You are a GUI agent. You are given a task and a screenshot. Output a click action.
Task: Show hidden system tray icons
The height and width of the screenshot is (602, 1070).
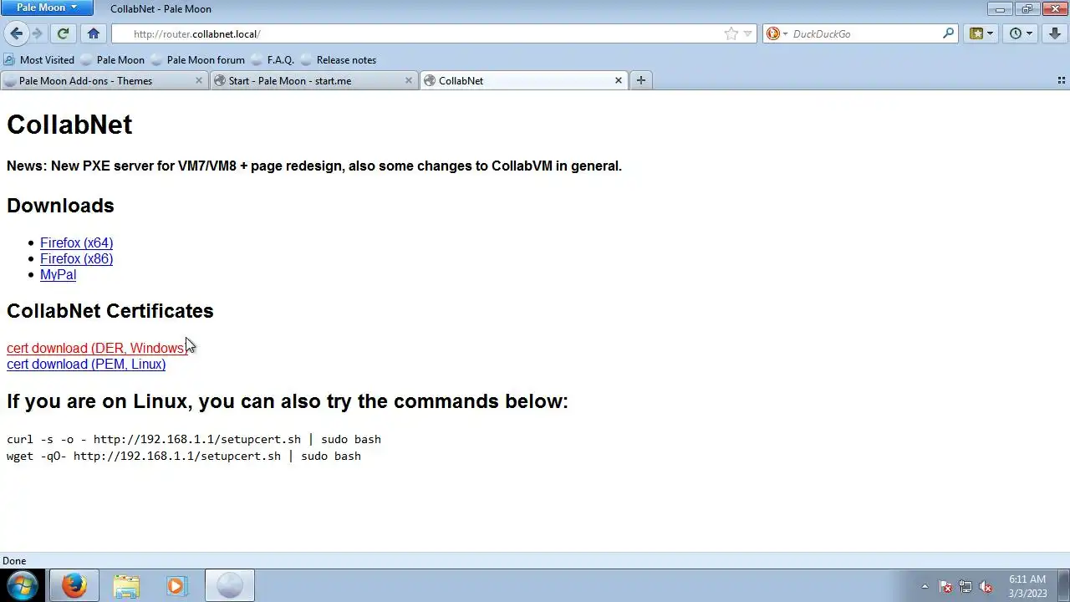click(925, 586)
